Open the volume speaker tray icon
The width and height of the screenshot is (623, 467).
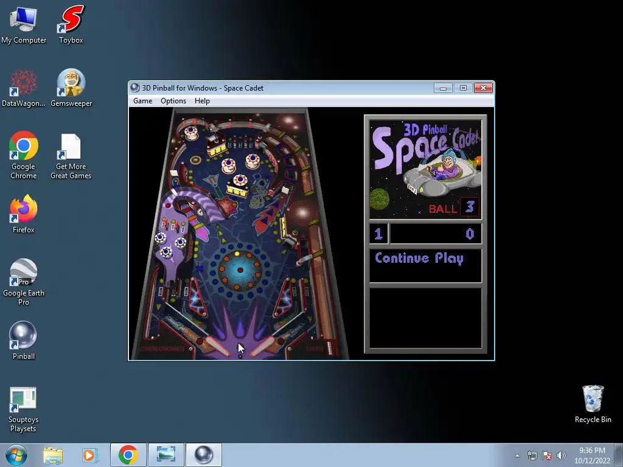click(x=562, y=455)
